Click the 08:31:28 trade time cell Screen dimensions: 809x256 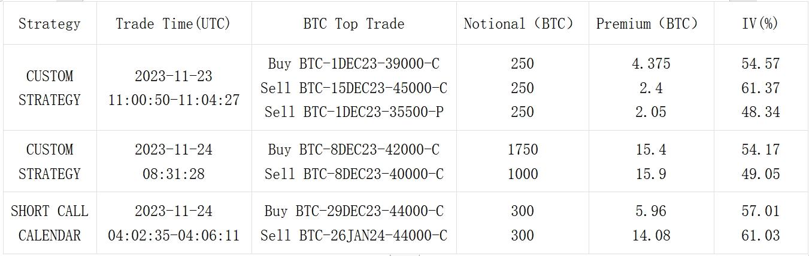coord(173,174)
